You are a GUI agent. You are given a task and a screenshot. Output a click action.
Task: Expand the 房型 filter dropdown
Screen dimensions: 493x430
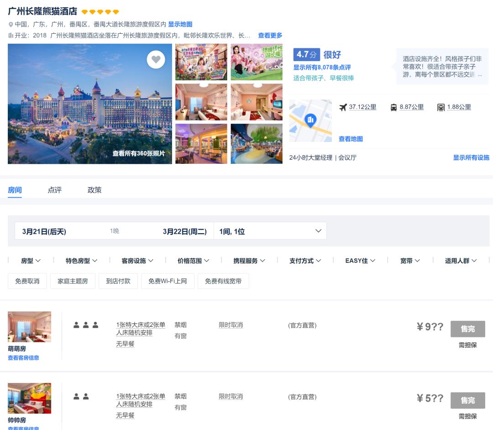click(31, 261)
